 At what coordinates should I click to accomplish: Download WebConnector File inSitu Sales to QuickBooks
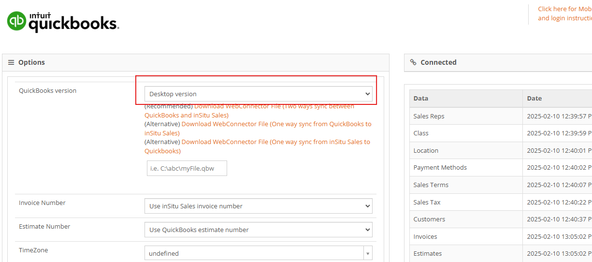[257, 146]
